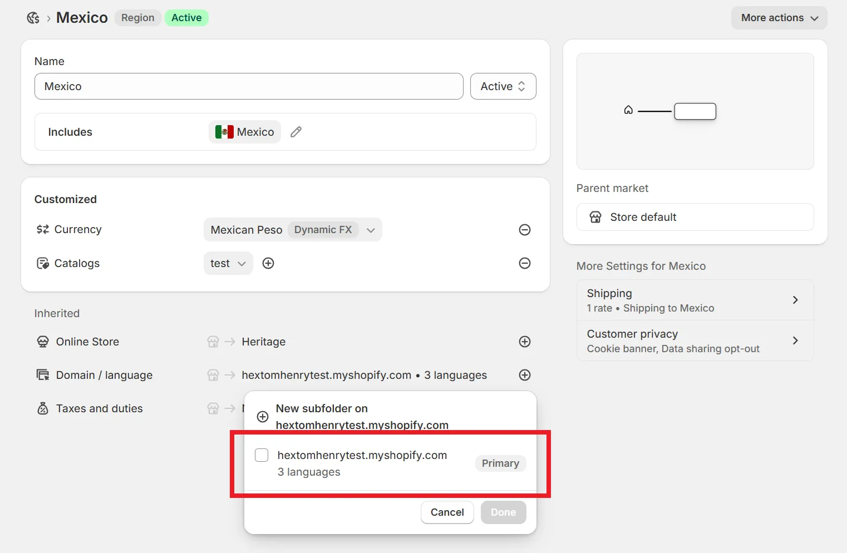847x553 pixels.
Task: Click the Taxes and duties icon
Action: point(43,408)
